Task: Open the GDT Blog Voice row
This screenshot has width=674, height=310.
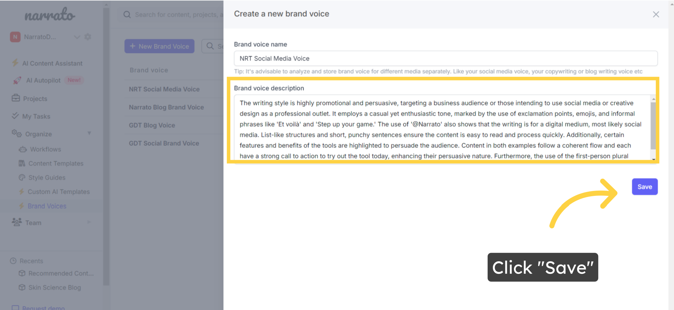Action: click(x=152, y=125)
